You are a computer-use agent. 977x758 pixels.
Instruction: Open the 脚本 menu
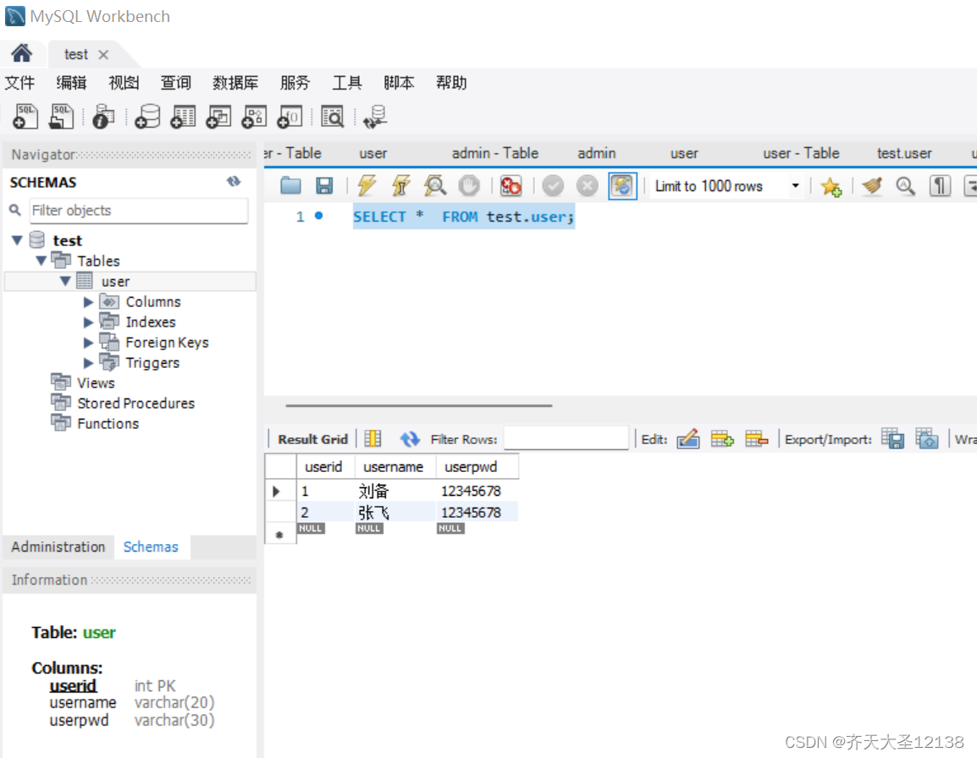[x=399, y=83]
